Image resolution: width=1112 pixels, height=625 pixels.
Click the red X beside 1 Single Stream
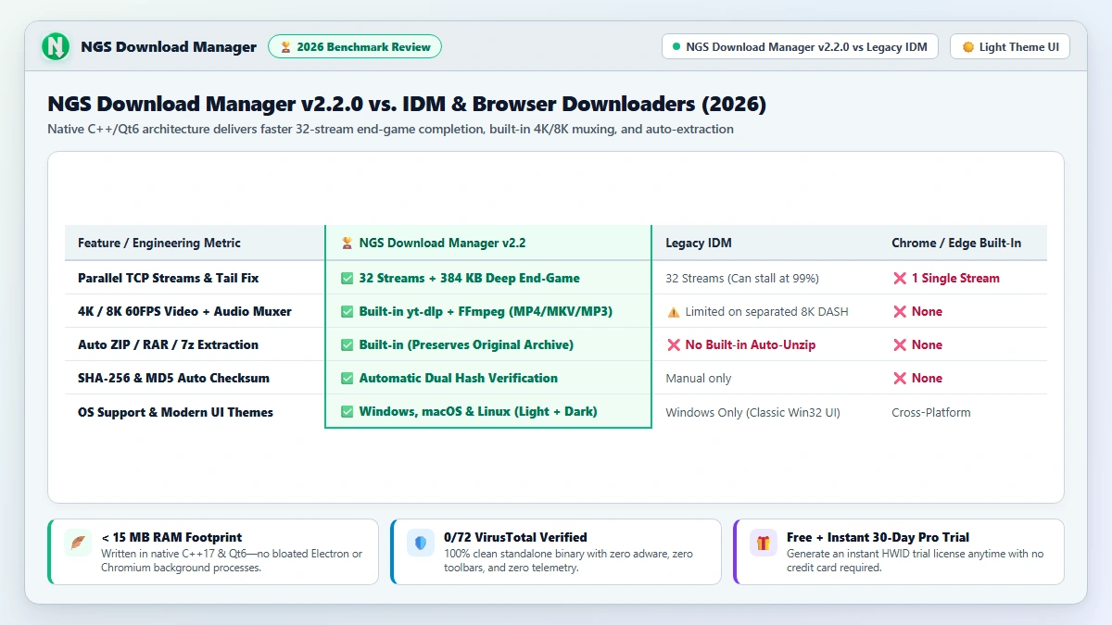click(899, 278)
